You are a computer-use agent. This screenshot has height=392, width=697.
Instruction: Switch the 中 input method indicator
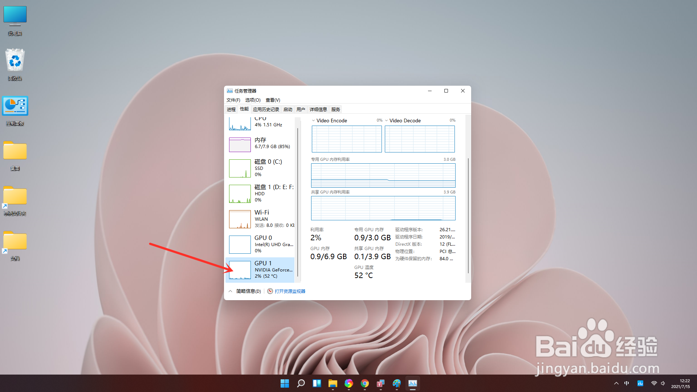pos(627,383)
